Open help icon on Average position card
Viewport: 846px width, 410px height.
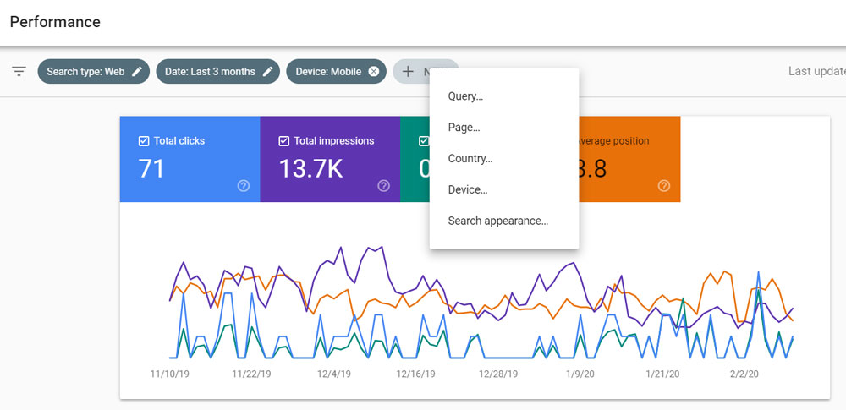click(x=663, y=186)
